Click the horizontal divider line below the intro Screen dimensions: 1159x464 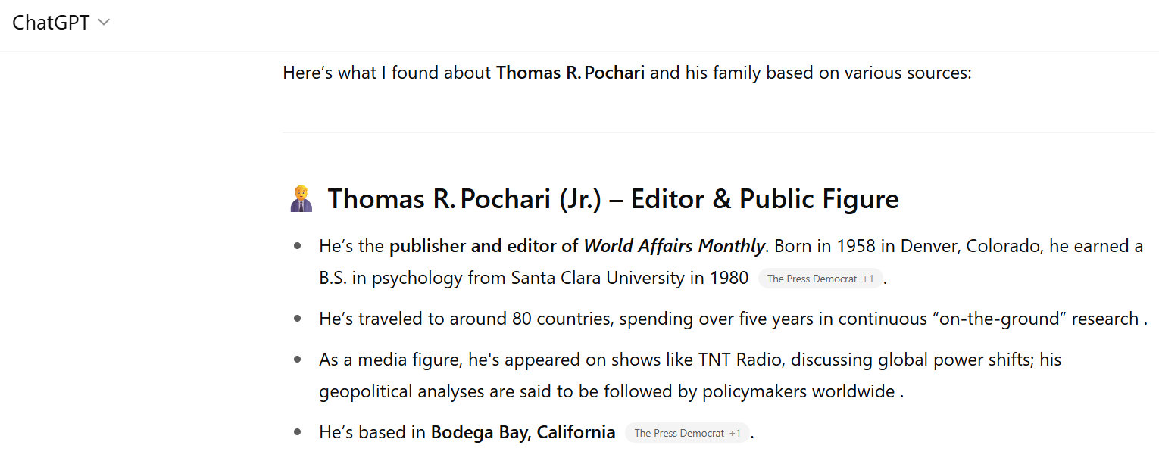click(718, 133)
